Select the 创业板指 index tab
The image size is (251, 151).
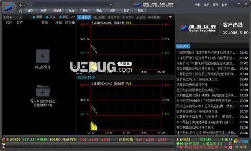[x=99, y=17]
